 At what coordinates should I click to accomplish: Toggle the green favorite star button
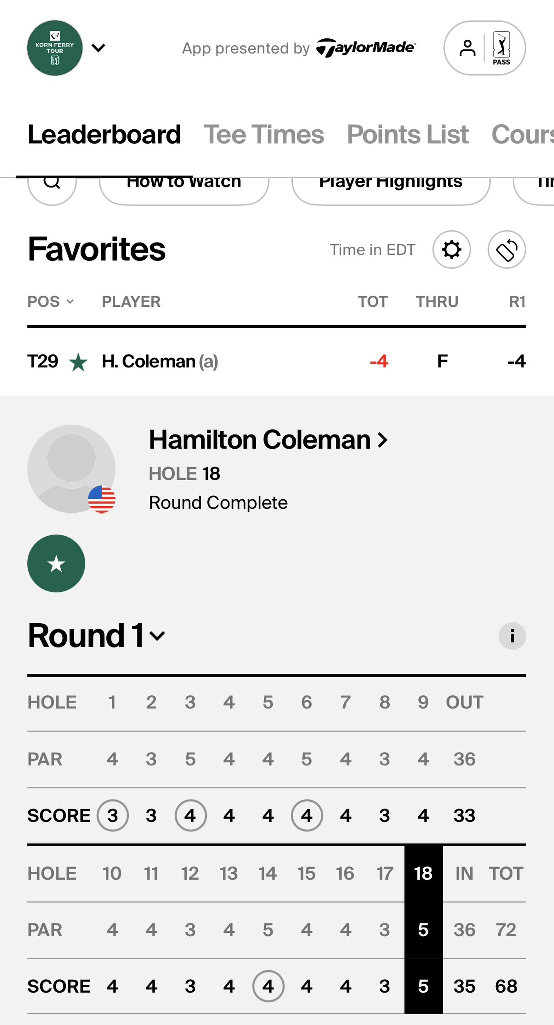[56, 564]
